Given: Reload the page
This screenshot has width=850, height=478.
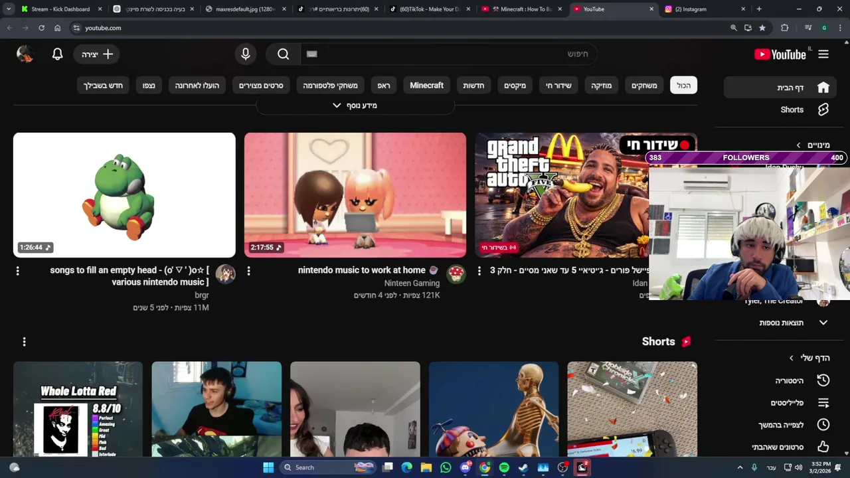Looking at the screenshot, I should pos(41,28).
